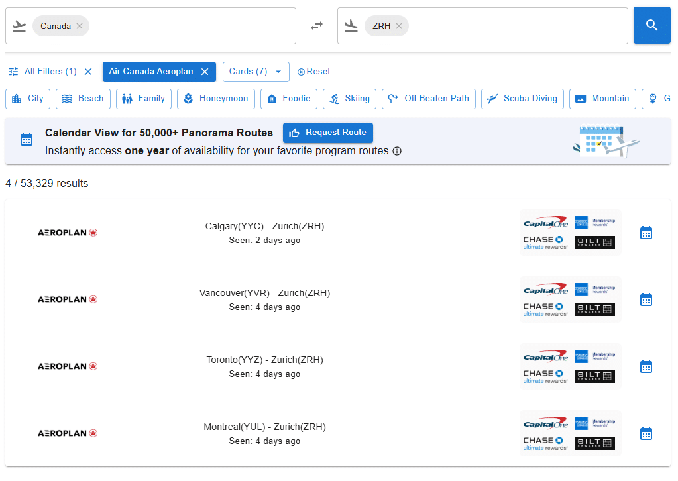Click the destination airport input field
This screenshot has width=678, height=481.
517,26
